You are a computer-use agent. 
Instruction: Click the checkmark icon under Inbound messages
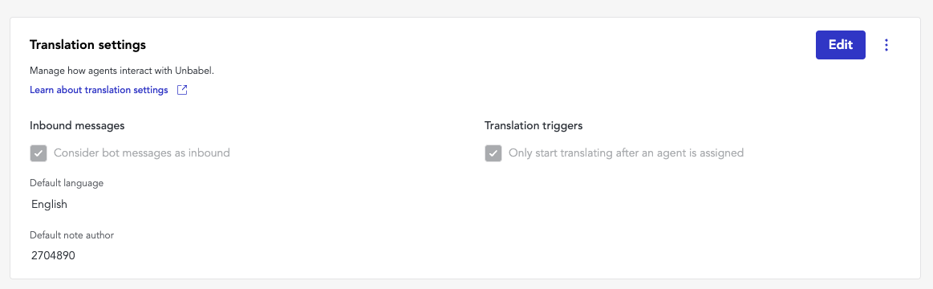tap(38, 153)
